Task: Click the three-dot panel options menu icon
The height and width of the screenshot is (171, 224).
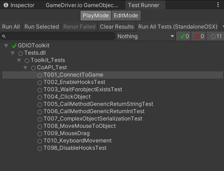Action: (x=218, y=5)
